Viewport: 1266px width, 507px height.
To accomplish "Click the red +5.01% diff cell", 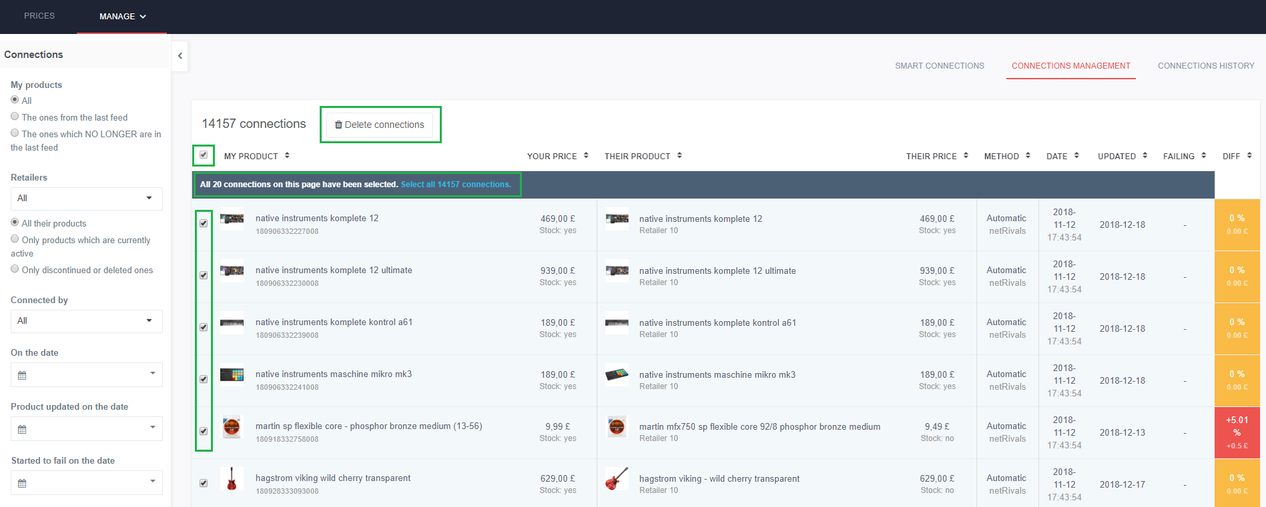I will 1237,432.
